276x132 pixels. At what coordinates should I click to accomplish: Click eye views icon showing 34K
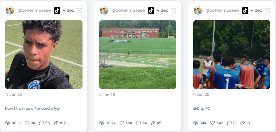point(195,123)
